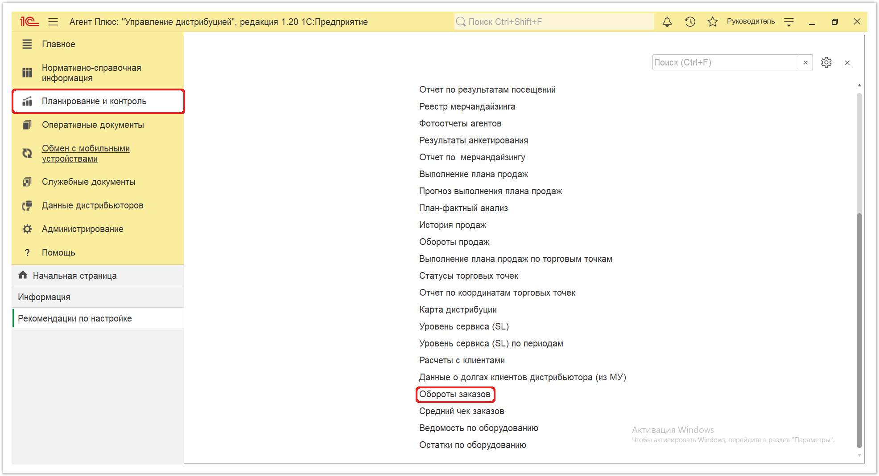Open Выполнение плана продаж по торговым точкам
The image size is (879, 476).
pyautogui.click(x=515, y=259)
